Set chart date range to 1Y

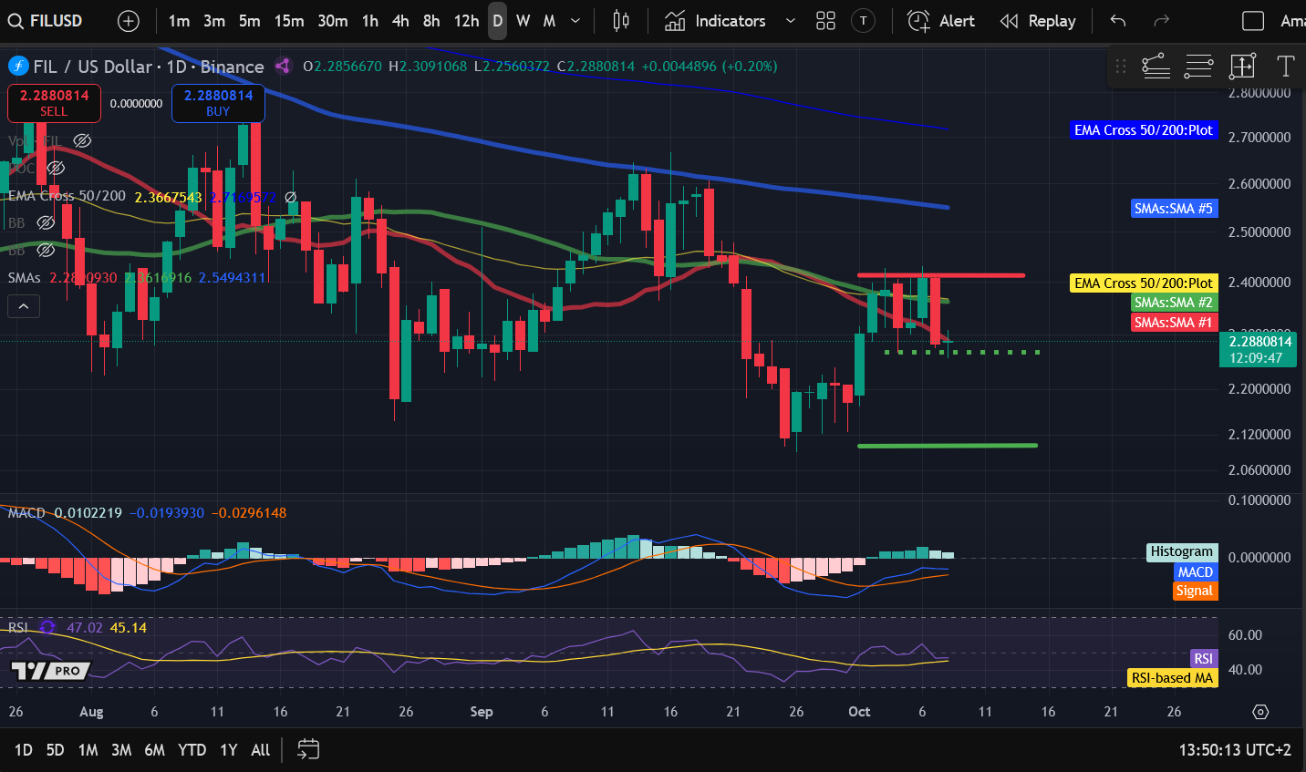point(229,750)
